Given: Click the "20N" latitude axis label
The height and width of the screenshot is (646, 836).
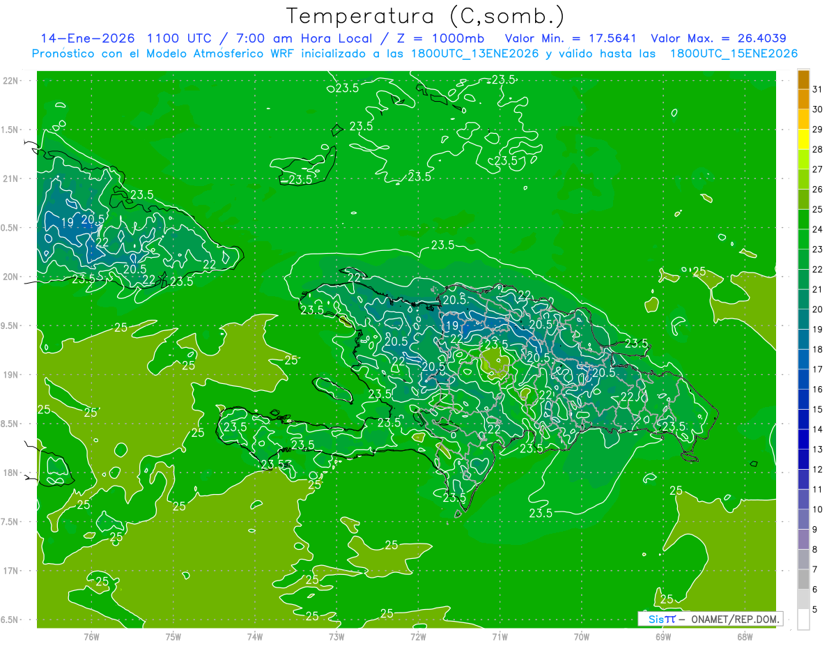Looking at the screenshot, I should click(x=11, y=277).
